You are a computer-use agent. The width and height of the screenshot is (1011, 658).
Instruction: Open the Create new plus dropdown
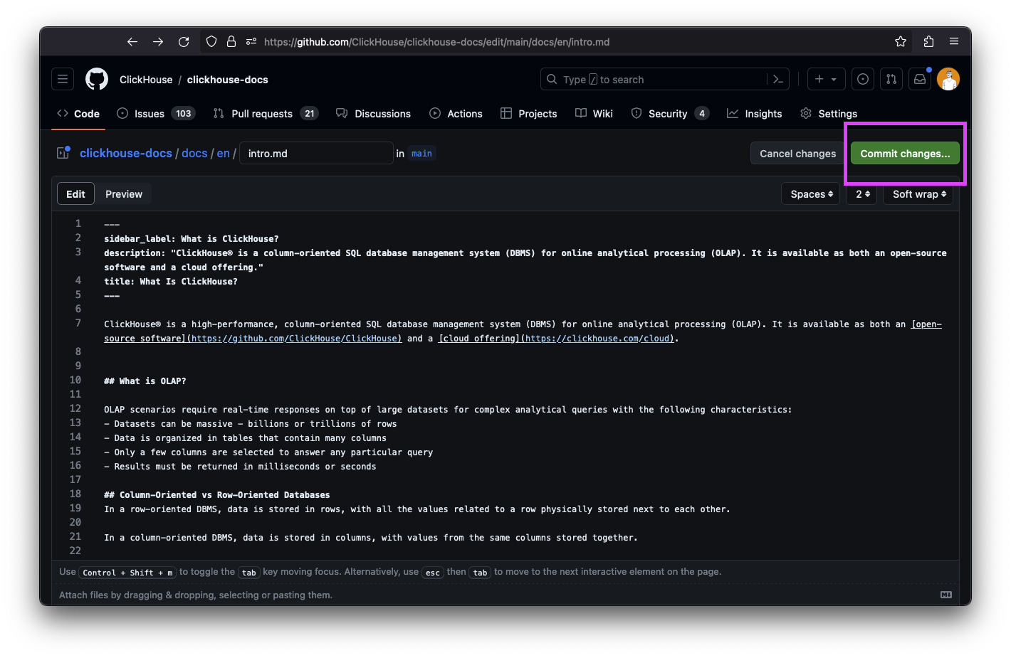(x=826, y=79)
